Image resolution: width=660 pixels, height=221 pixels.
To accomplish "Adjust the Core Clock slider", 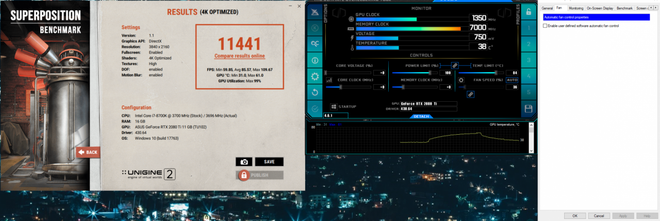I will [348, 87].
